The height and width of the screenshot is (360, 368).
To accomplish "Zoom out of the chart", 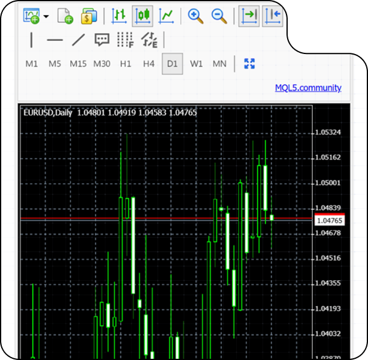I will coord(219,16).
